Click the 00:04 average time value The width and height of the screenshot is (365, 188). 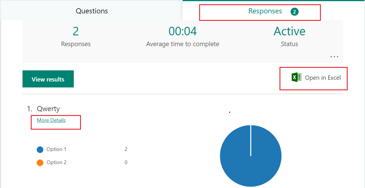[183, 31]
